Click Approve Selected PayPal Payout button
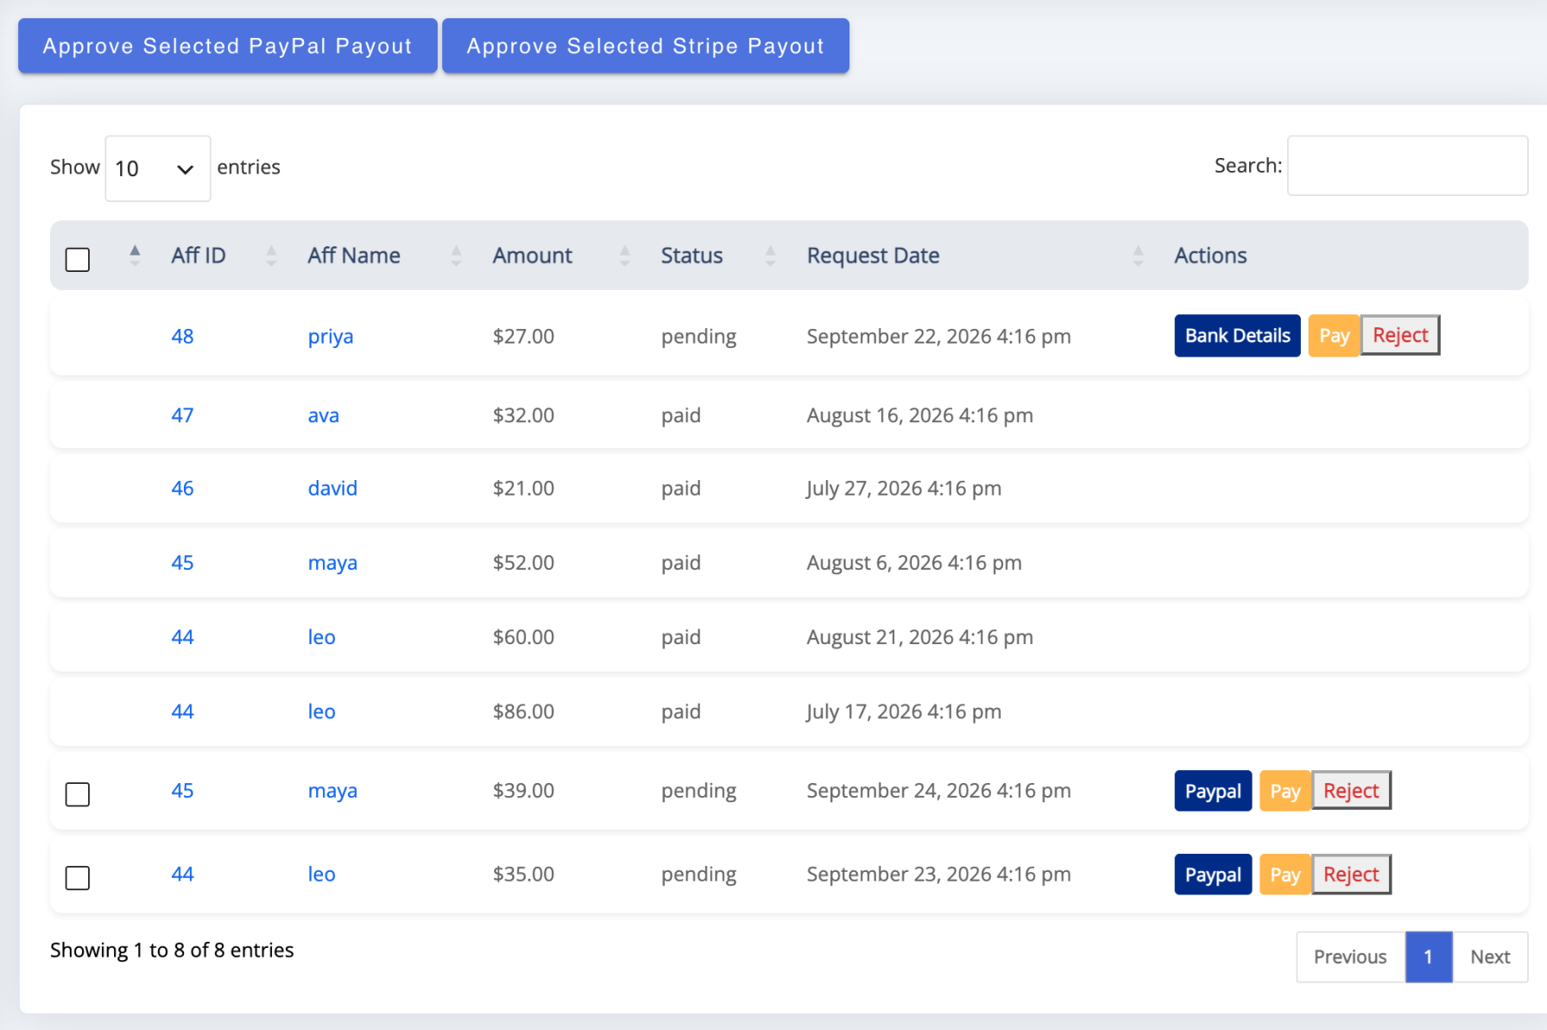The image size is (1547, 1030). [228, 46]
